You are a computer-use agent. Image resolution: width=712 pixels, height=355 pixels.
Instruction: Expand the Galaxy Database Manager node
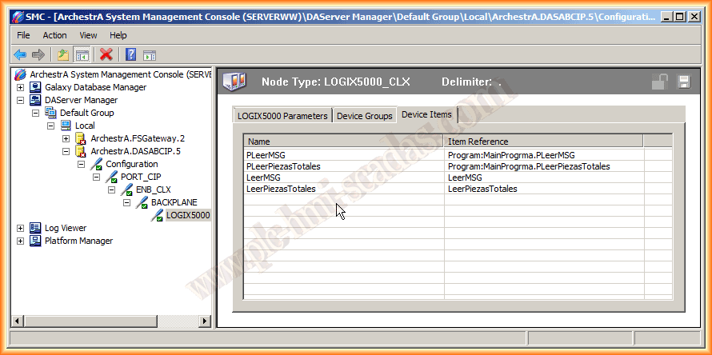coord(21,87)
